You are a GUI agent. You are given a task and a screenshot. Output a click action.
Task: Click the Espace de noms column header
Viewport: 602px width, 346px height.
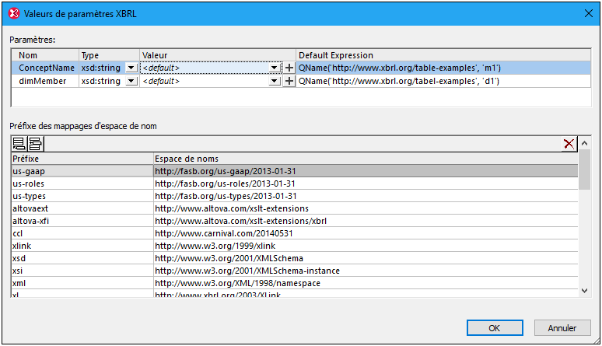coord(366,158)
